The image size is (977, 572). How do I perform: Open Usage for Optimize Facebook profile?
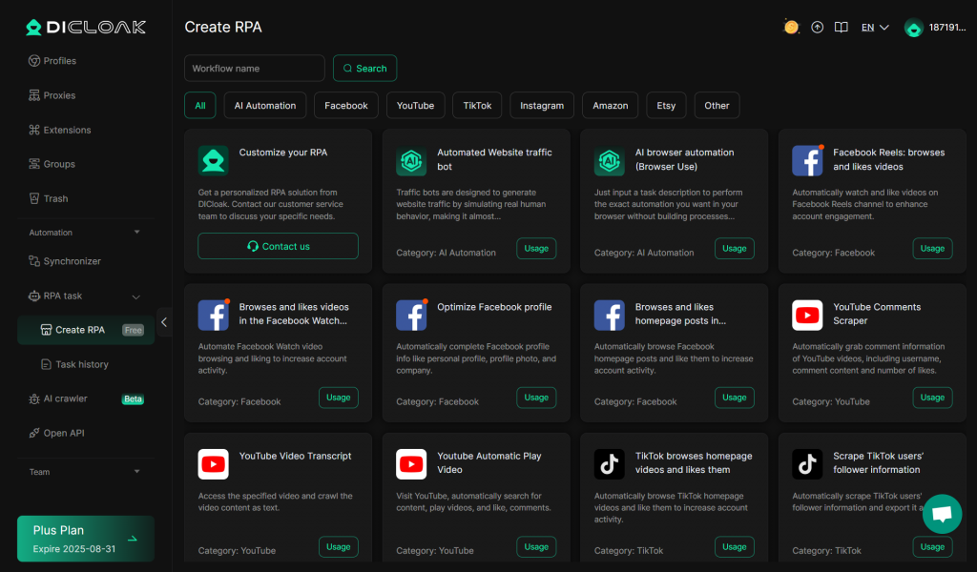point(536,398)
